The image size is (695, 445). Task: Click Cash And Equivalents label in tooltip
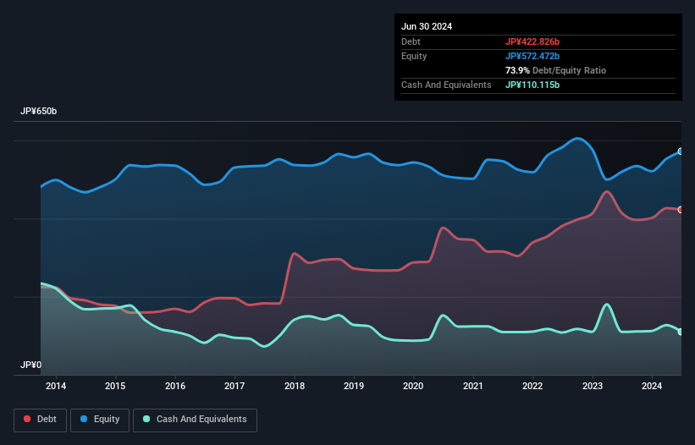[446, 85]
